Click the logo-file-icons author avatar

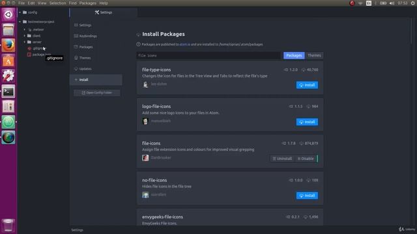pyautogui.click(x=145, y=122)
